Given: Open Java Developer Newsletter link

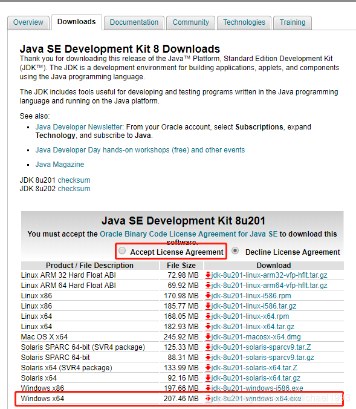Looking at the screenshot, I should [x=79, y=127].
